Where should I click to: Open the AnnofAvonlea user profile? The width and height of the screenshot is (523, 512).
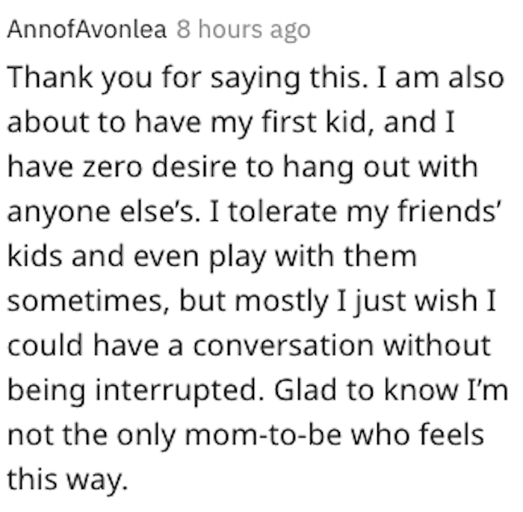[x=87, y=29]
